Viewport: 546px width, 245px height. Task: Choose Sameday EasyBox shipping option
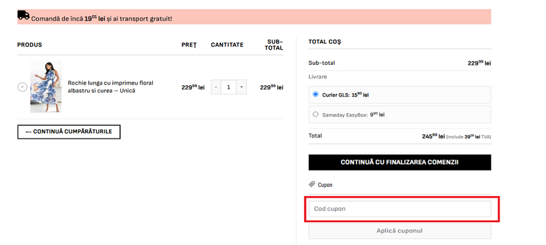click(315, 114)
